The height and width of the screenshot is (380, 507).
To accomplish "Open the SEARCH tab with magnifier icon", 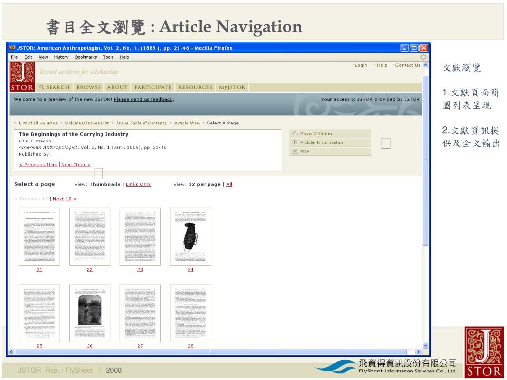I will 54,87.
